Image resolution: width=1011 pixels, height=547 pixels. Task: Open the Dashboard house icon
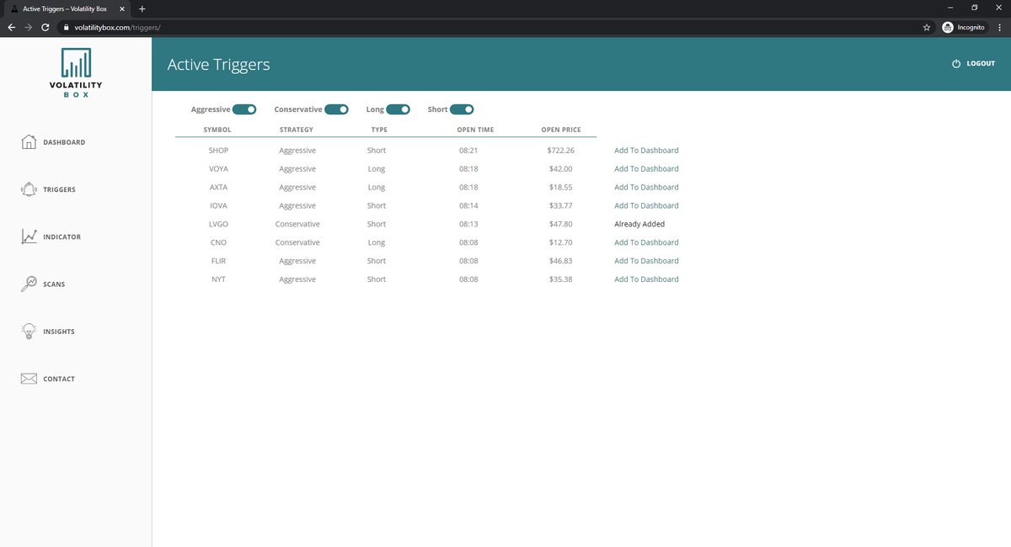(29, 142)
